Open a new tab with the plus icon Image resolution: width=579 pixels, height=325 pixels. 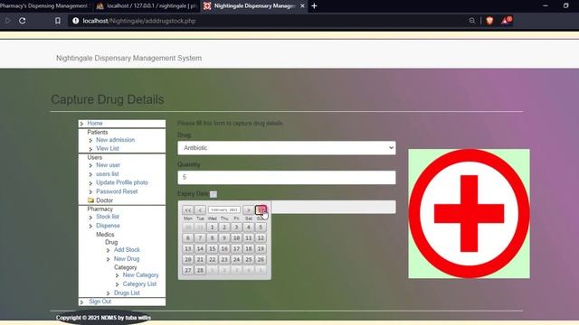point(314,6)
